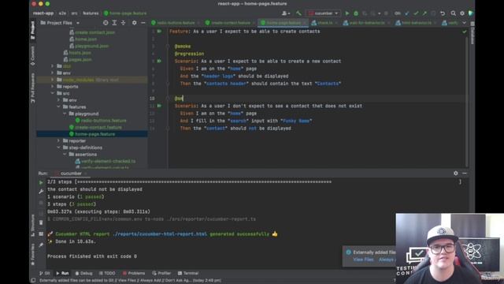Click the green inspection checkmark in the editor corner
The width and height of the screenshot is (504, 284).
(x=464, y=32)
